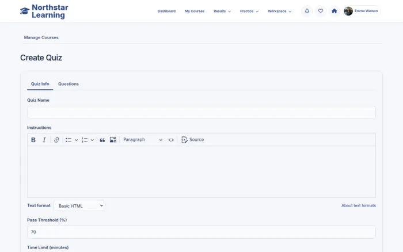The width and height of the screenshot is (403, 252).
Task: Expand the bulleted list style options arrow
Action: [76, 140]
